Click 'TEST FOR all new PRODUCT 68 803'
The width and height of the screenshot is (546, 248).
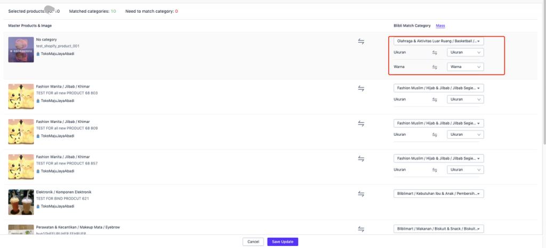(67, 93)
